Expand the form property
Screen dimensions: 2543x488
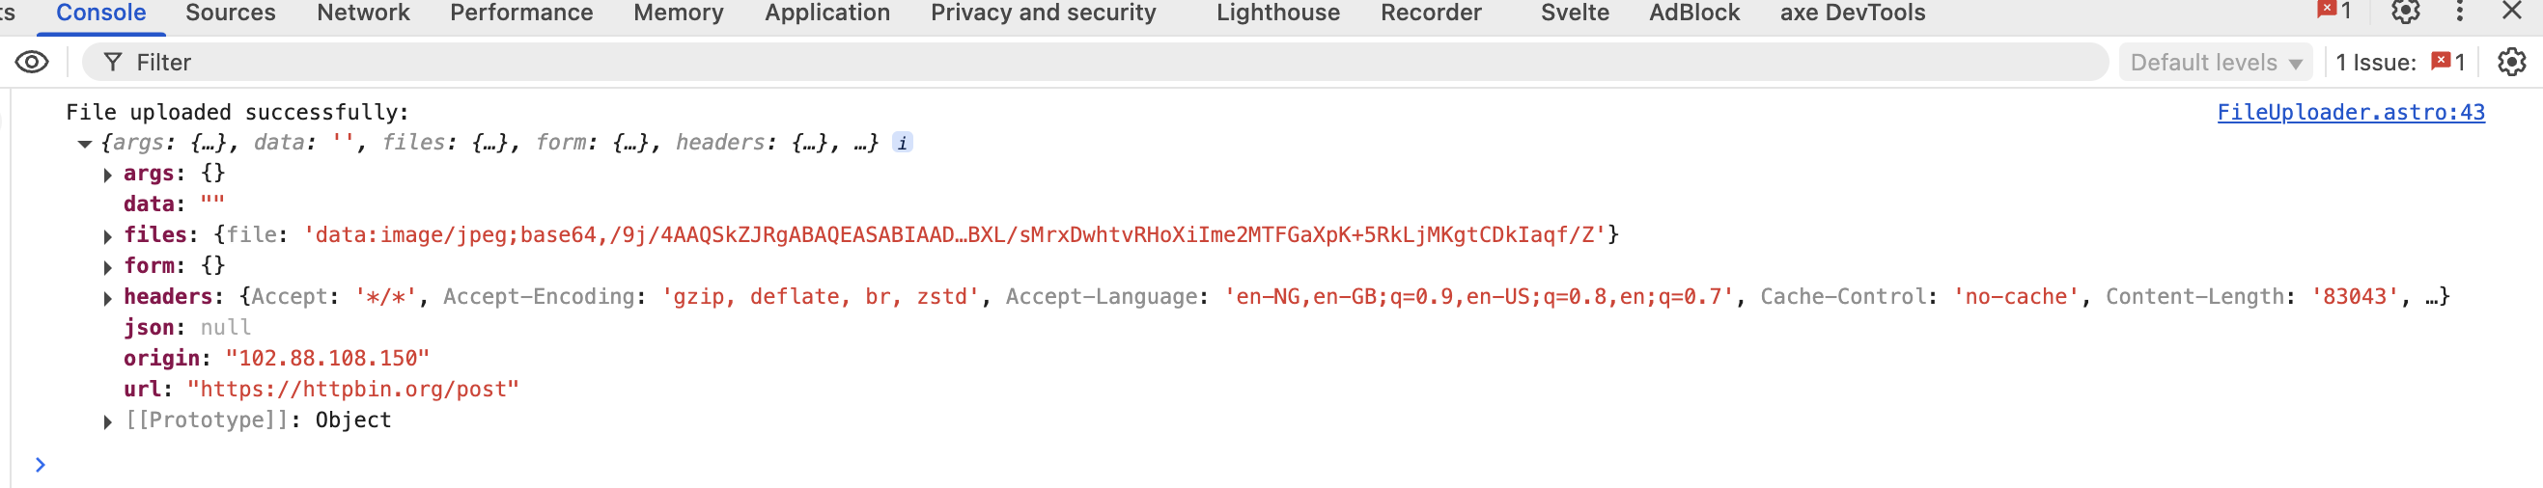107,267
